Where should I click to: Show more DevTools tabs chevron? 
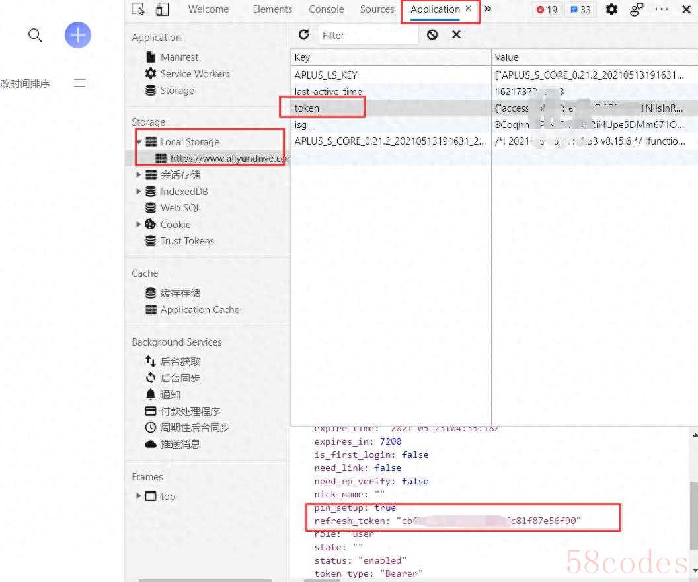488,9
